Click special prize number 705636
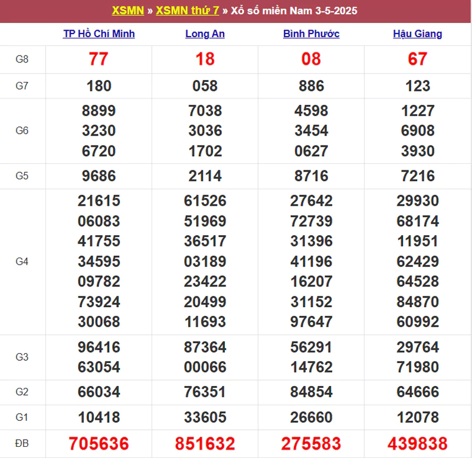This screenshot has height=458, width=472. coord(99,444)
